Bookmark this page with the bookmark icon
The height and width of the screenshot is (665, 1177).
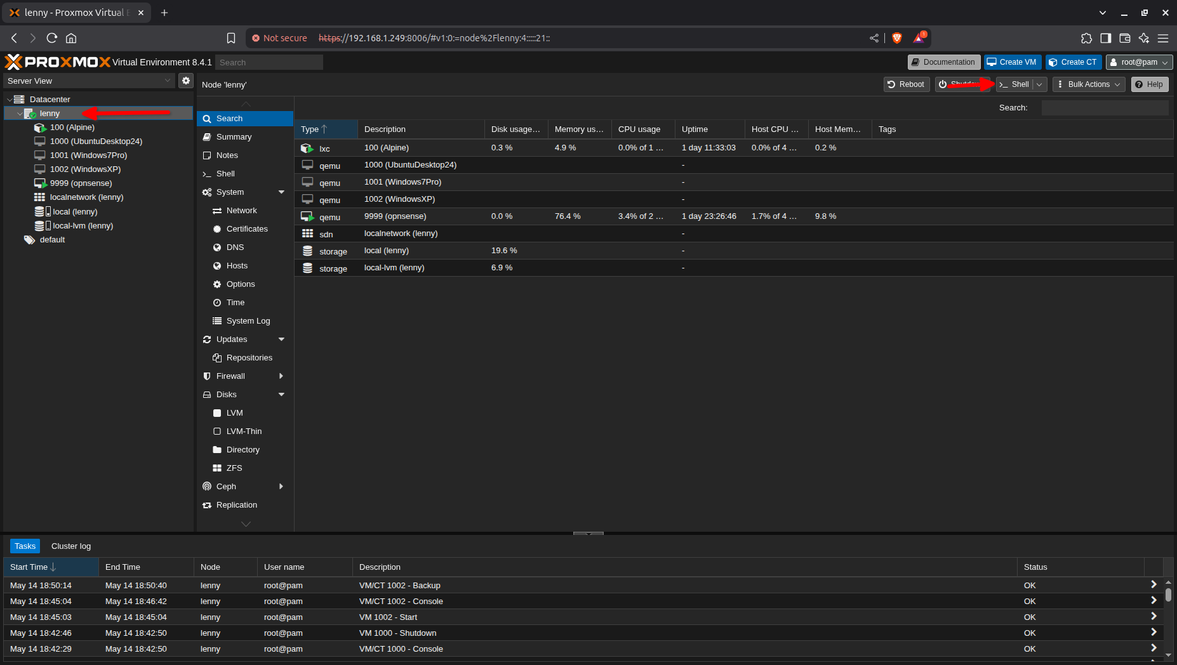pyautogui.click(x=231, y=38)
